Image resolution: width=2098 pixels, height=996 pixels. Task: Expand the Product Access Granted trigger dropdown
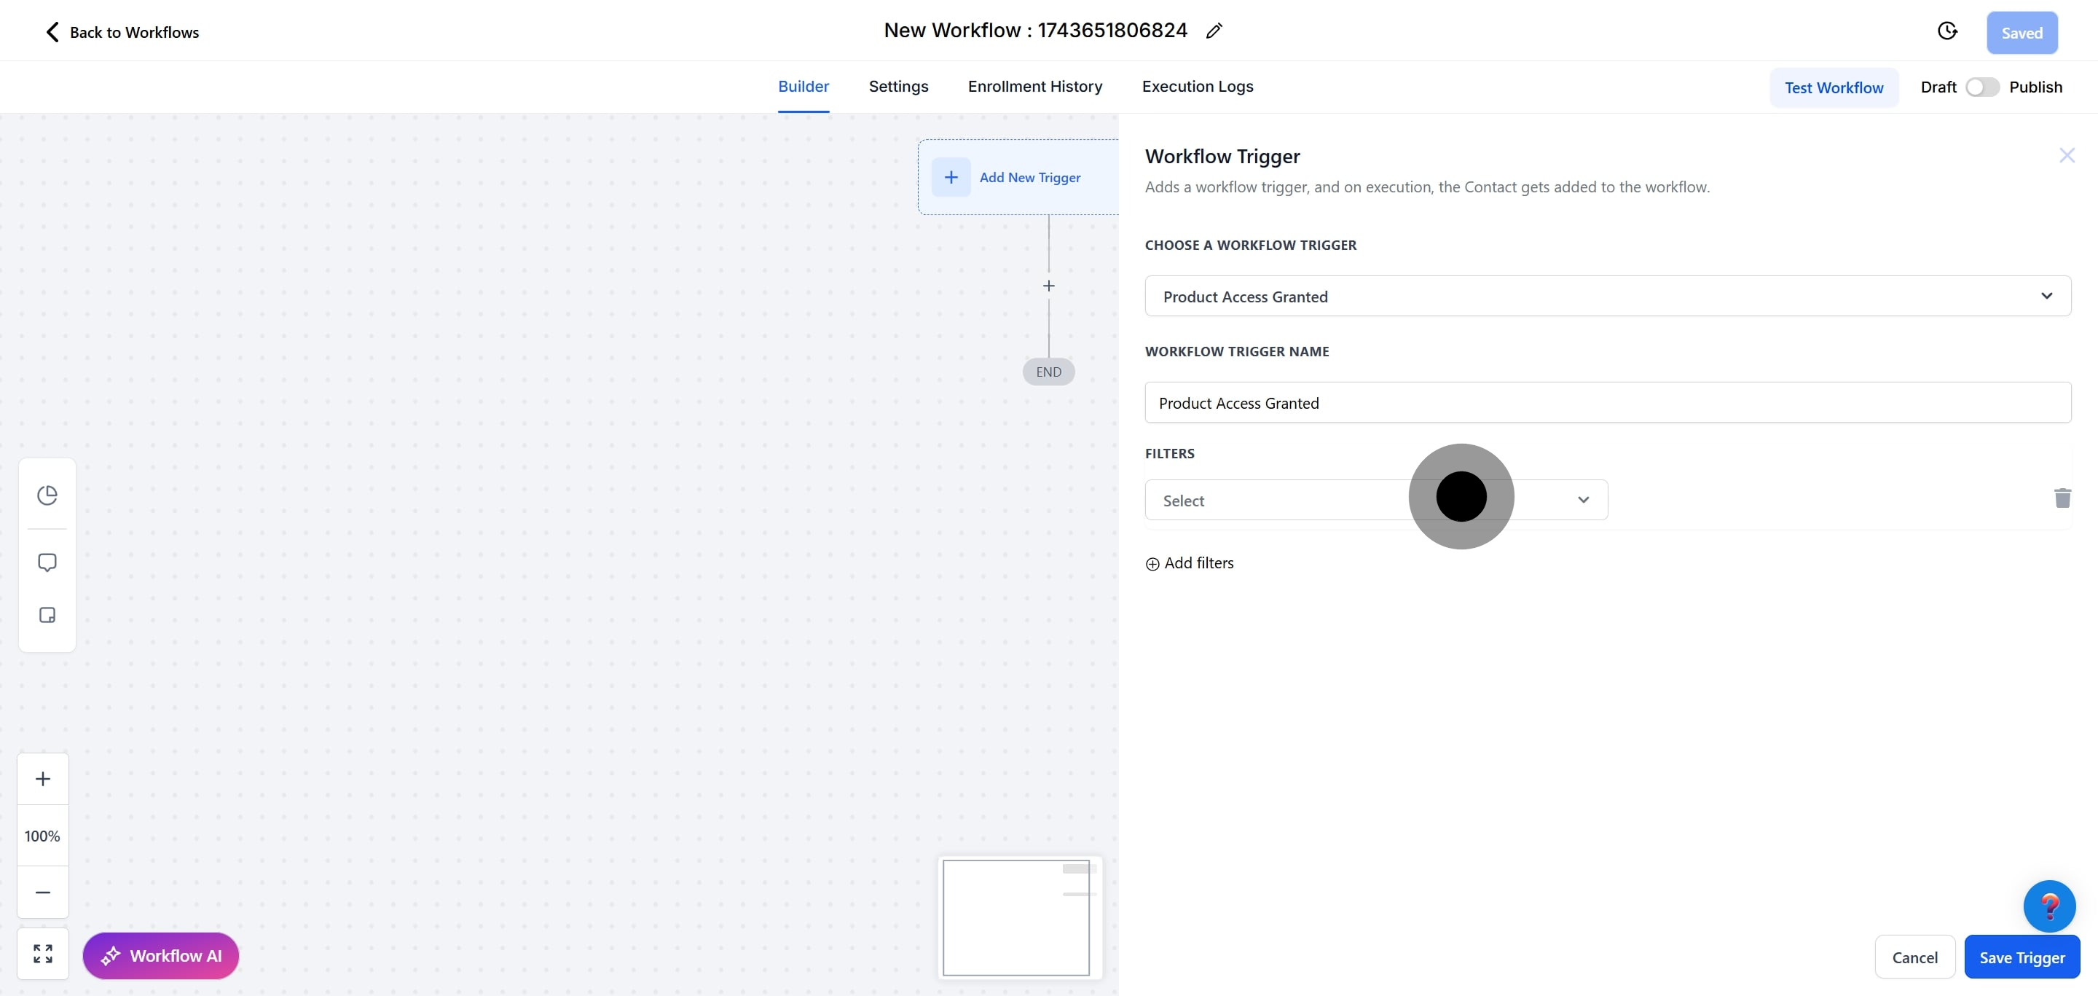click(x=1607, y=297)
